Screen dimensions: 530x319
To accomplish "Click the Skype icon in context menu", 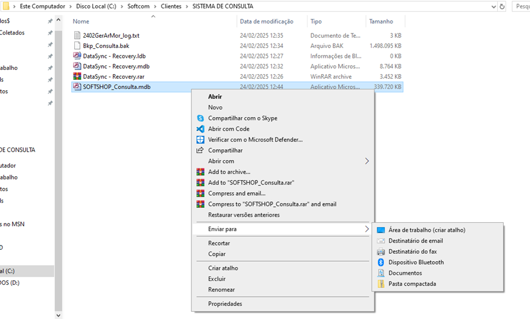I will tap(200, 118).
